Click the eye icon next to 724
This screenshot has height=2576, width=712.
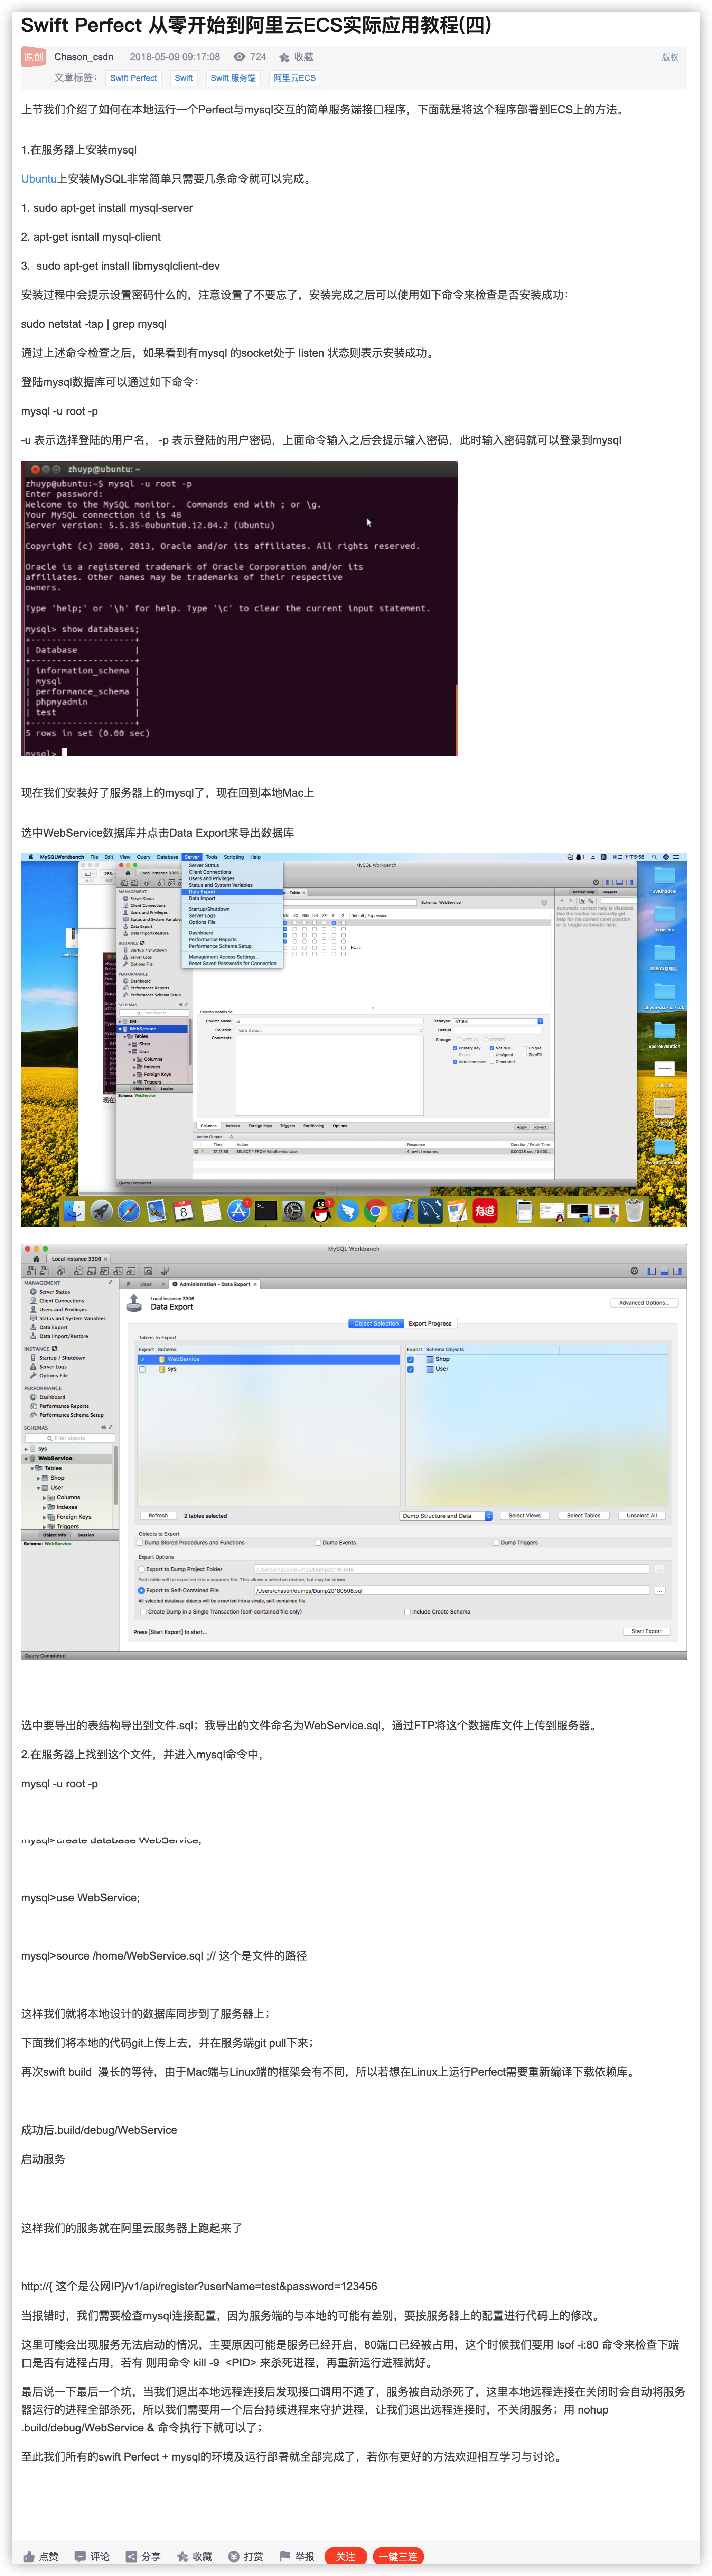239,57
